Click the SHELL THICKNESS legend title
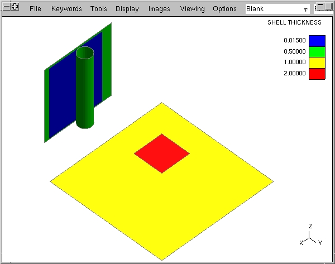 [294, 23]
